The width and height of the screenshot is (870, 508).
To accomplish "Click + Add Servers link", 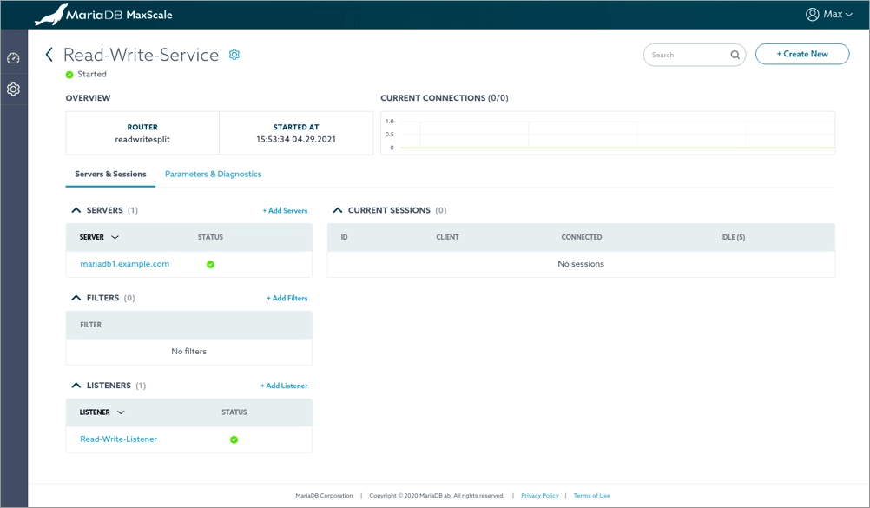I will coord(285,210).
